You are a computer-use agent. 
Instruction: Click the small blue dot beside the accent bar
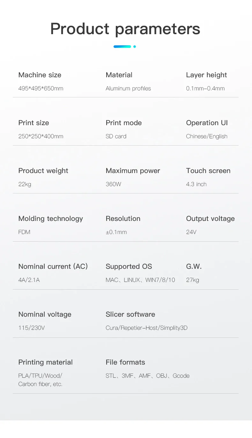[x=135, y=47]
